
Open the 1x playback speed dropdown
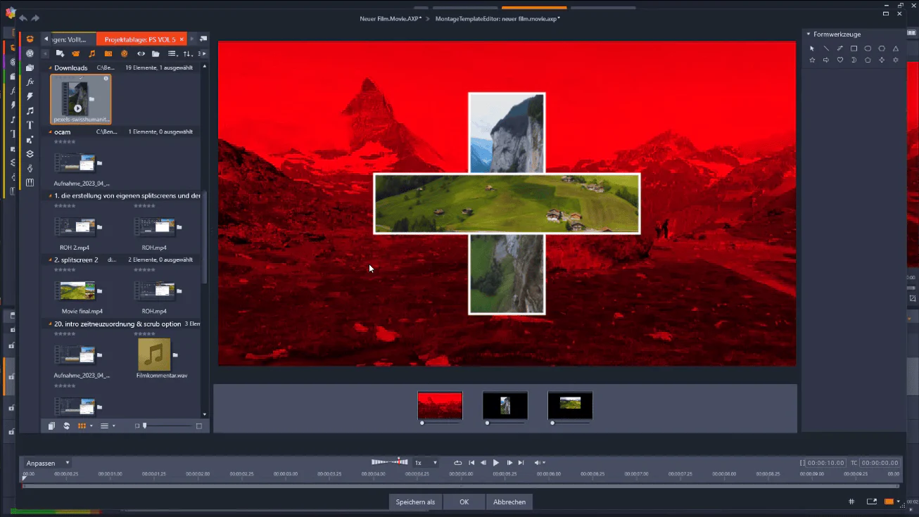(426, 463)
